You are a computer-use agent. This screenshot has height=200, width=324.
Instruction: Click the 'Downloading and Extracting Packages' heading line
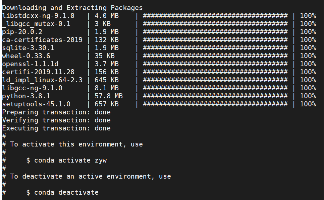pyautogui.click(x=72, y=8)
